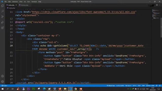The height and width of the screenshot is (91, 162).
Task: Open PowerPoint from taskbar
Action: click(x=81, y=89)
